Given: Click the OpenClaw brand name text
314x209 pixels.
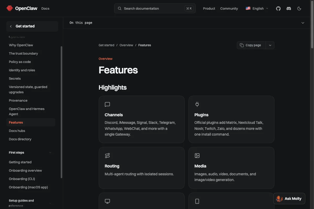Looking at the screenshot, I should click(26, 8).
